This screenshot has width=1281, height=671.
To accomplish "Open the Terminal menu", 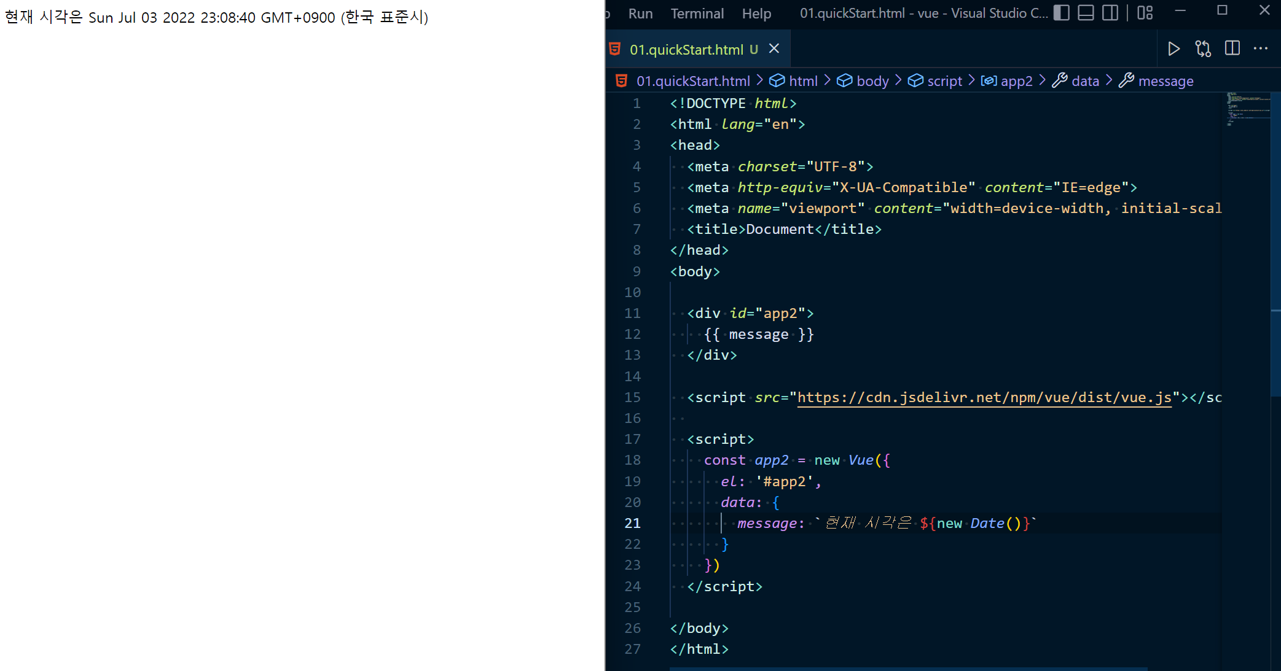I will pos(697,14).
